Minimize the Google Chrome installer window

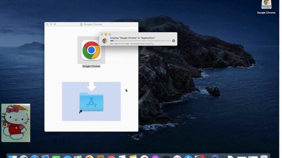point(51,24)
